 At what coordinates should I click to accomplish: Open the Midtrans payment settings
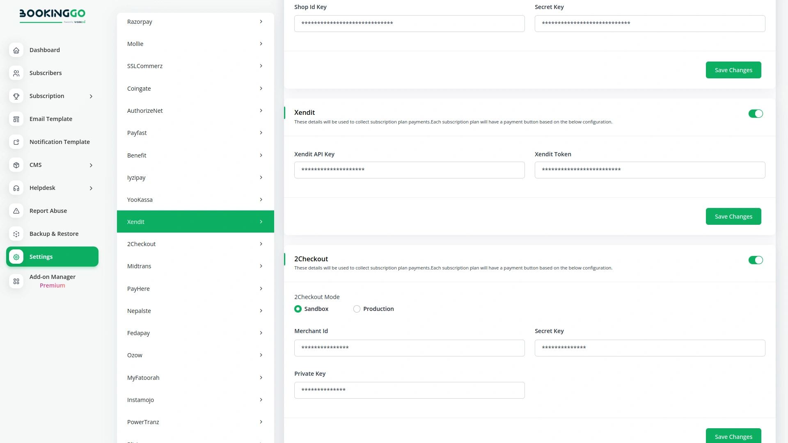(195, 266)
